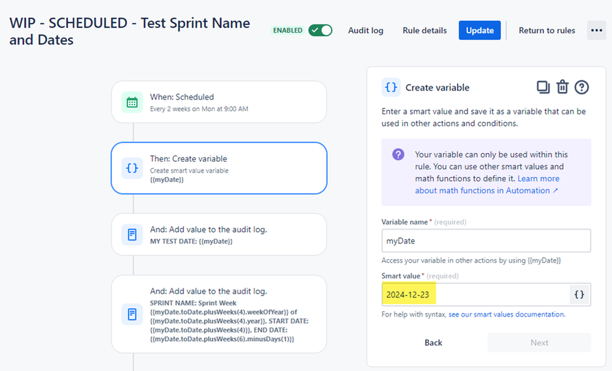
Task: Click Return to rules
Action: (547, 31)
